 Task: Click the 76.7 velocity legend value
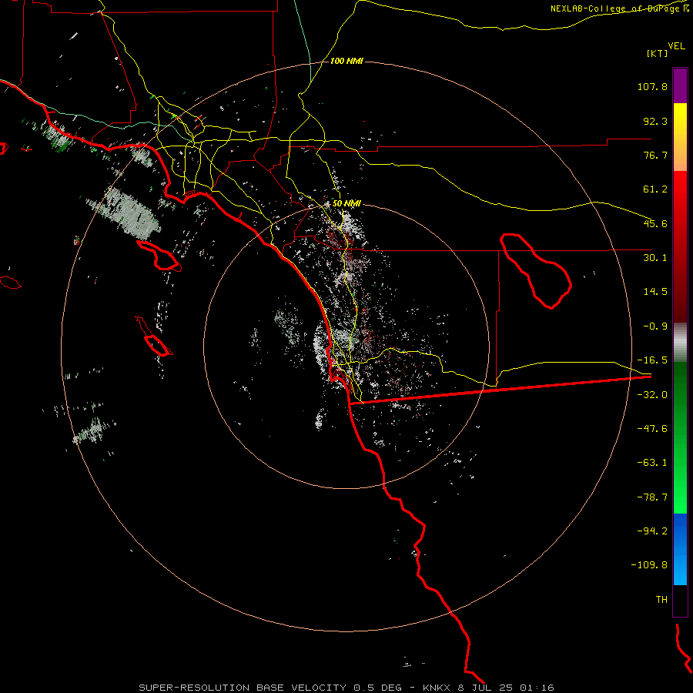(655, 155)
